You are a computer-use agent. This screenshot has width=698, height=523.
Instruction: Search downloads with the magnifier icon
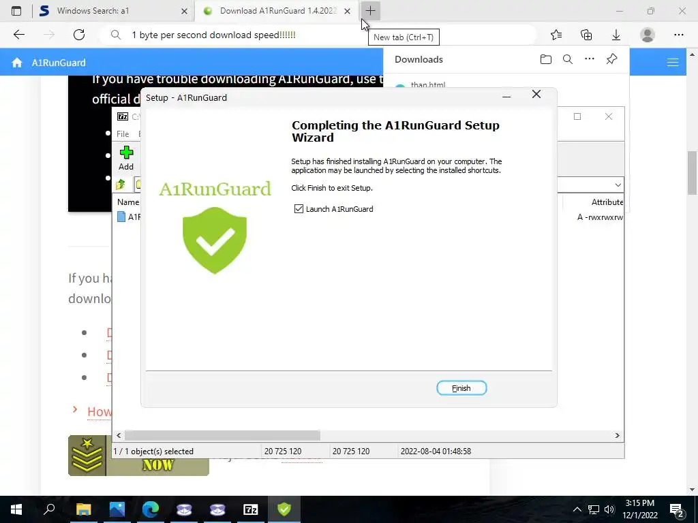click(x=568, y=59)
